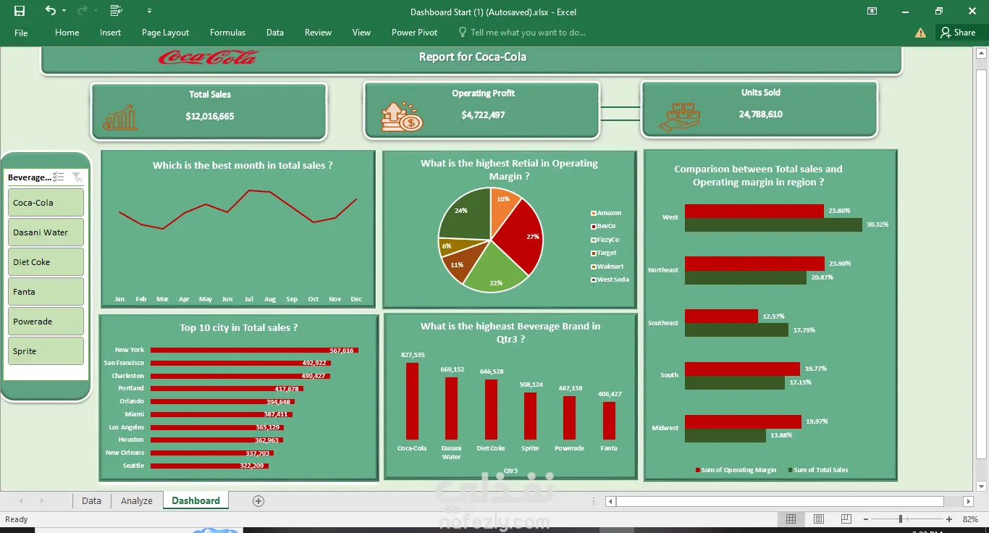This screenshot has width=989, height=533.
Task: Switch to Normal view in status bar
Action: click(791, 519)
